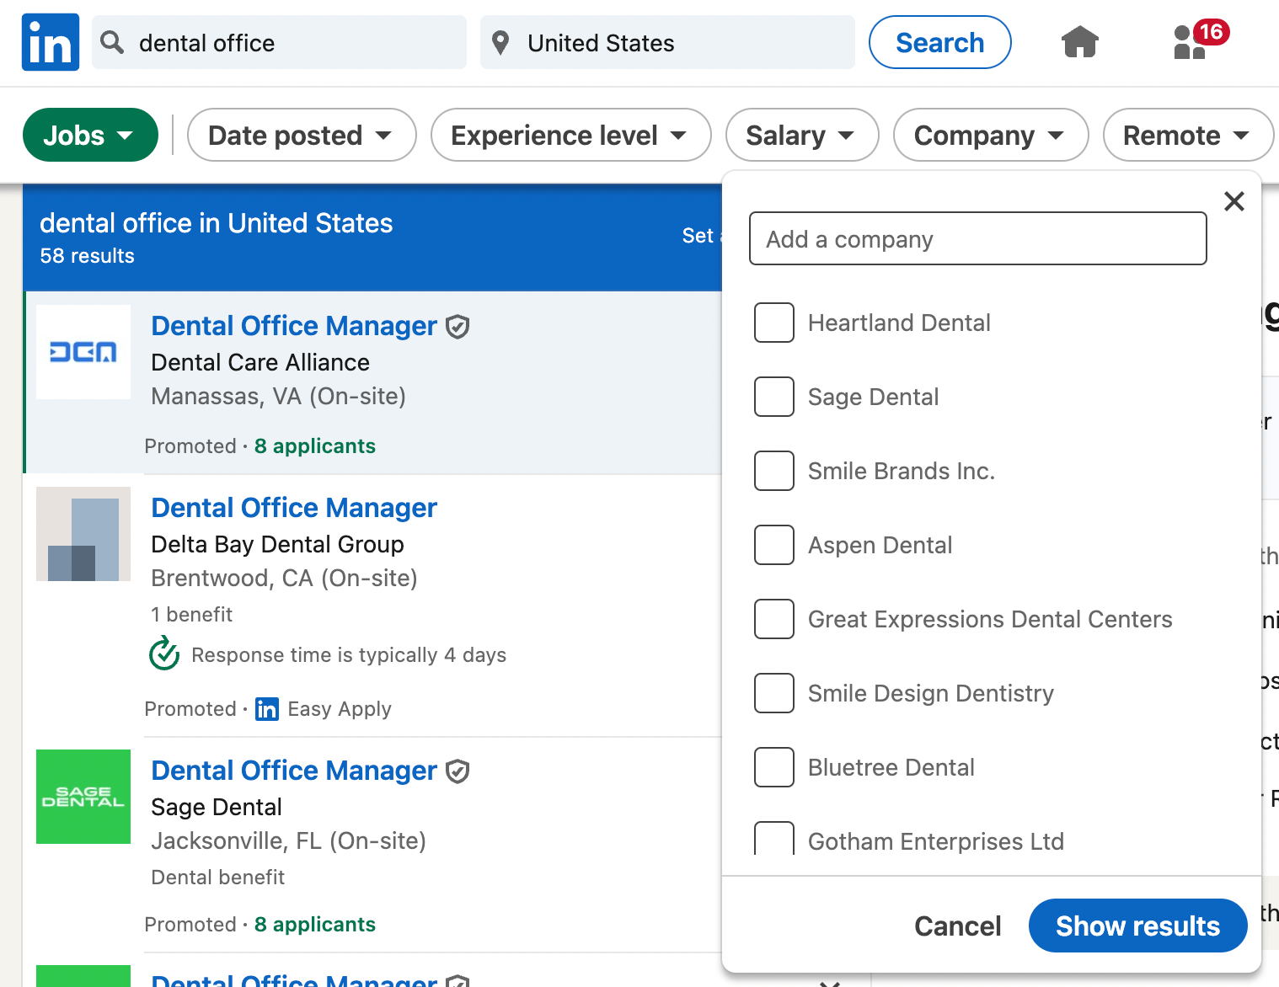Check Smile Design Dentistry checkbox
This screenshot has height=987, width=1279.
774,693
